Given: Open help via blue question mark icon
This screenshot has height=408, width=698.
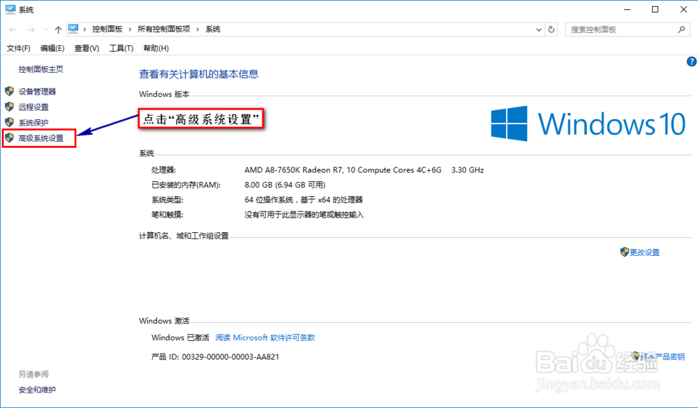Looking at the screenshot, I should click(x=691, y=62).
